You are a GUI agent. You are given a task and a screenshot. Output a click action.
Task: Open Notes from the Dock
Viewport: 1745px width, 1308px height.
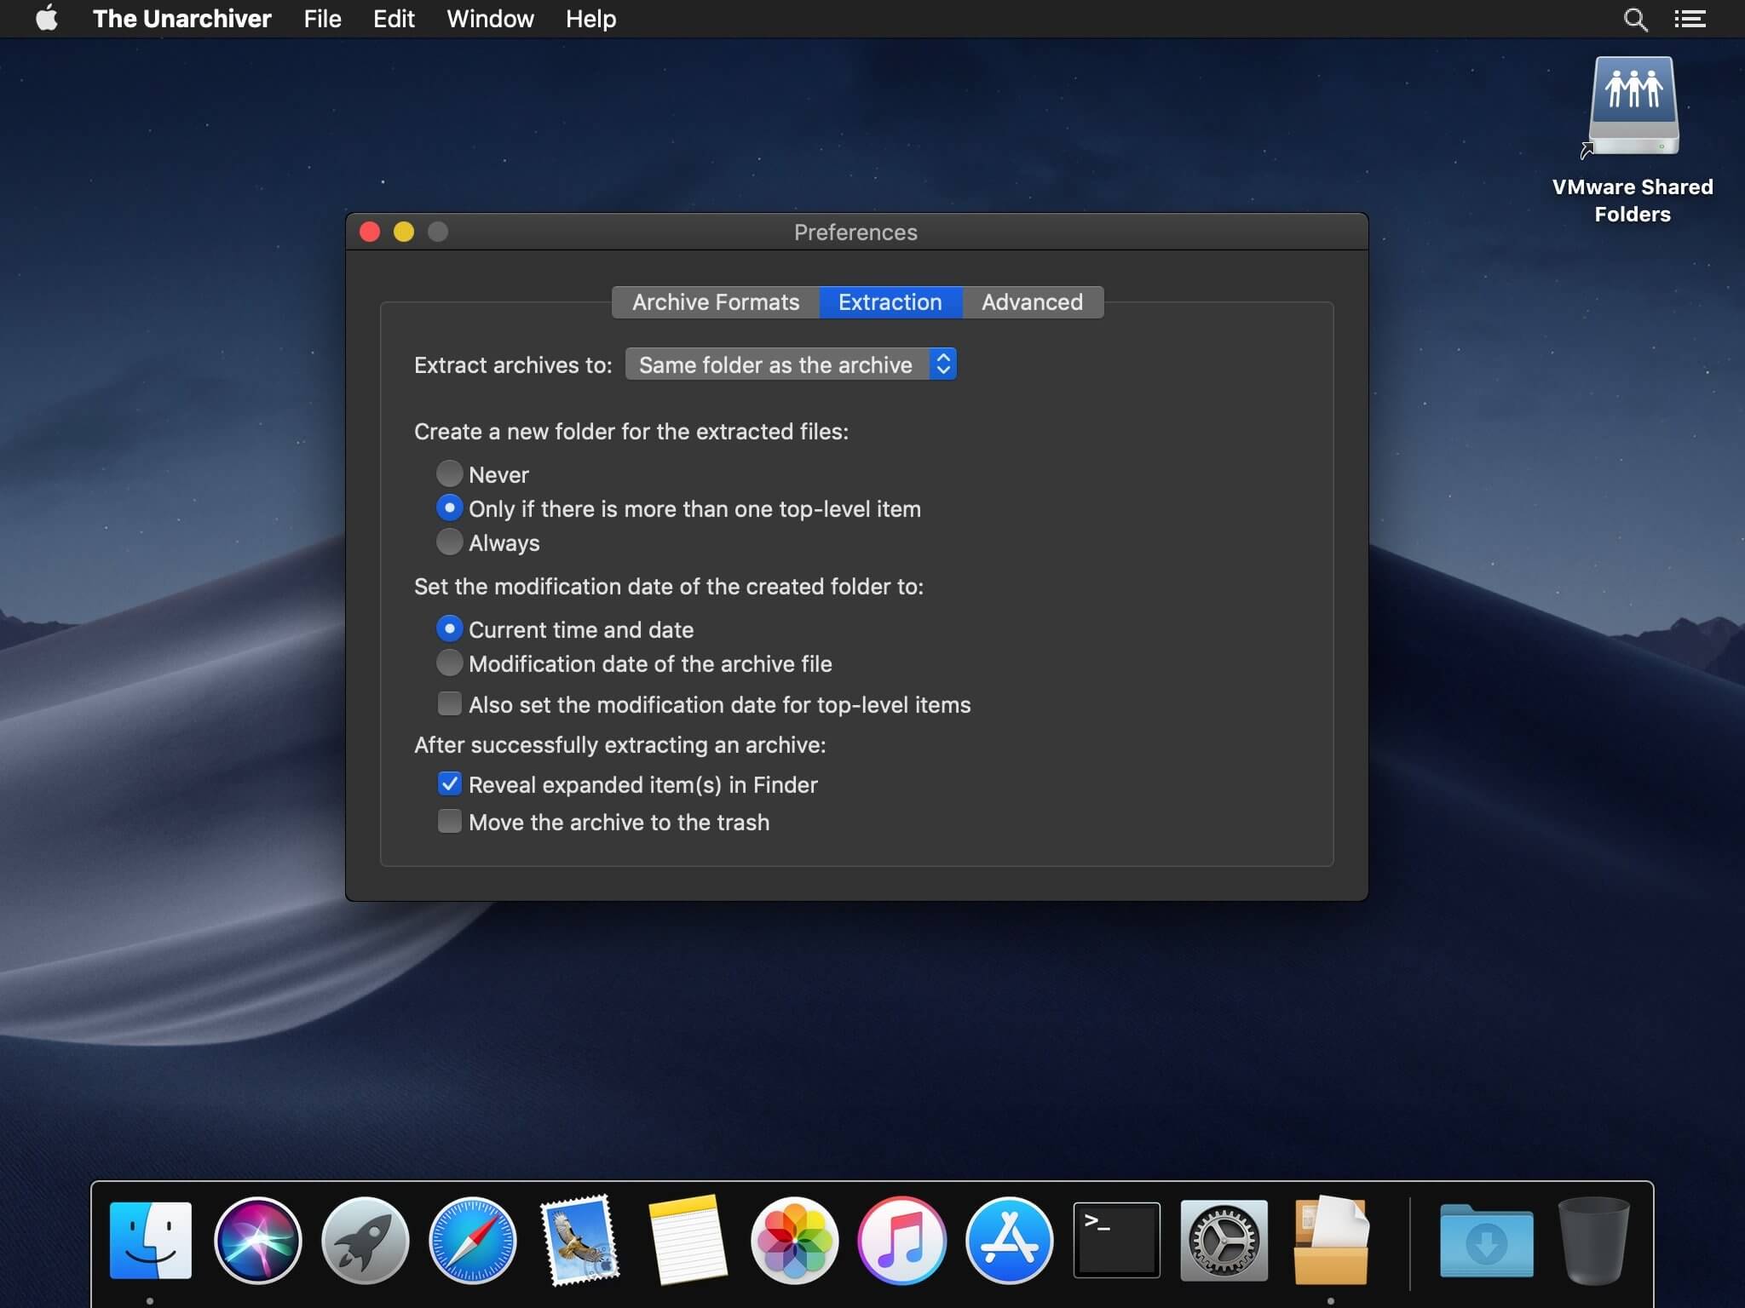(688, 1240)
